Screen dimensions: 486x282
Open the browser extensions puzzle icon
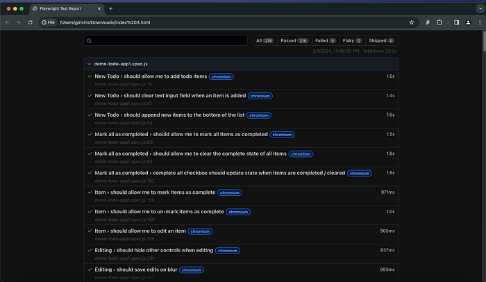[x=439, y=22]
